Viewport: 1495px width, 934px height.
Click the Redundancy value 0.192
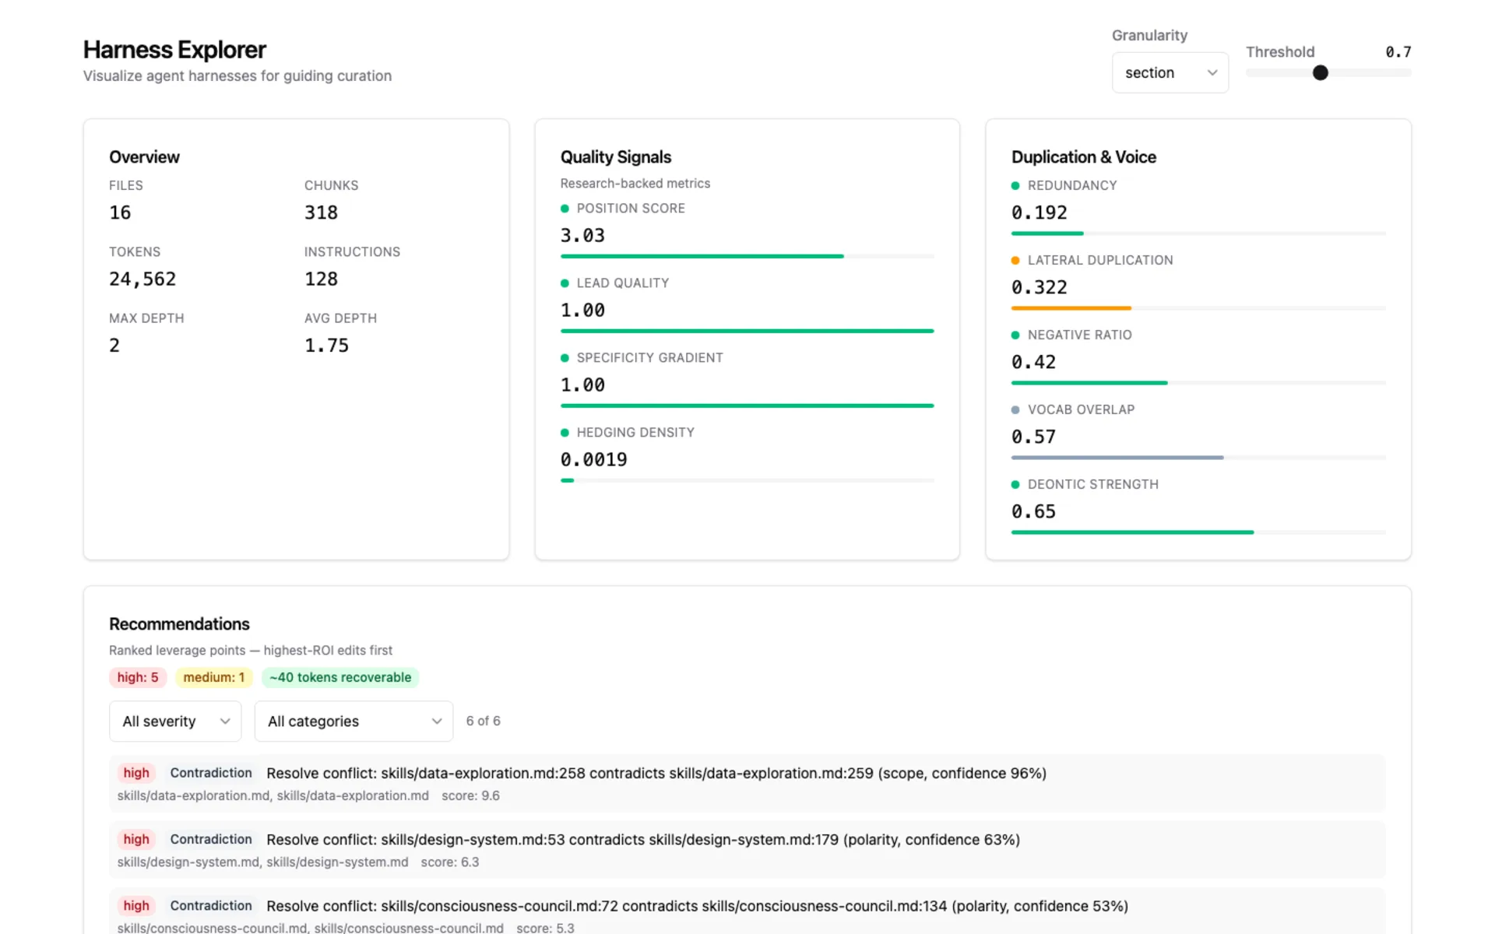(x=1039, y=213)
